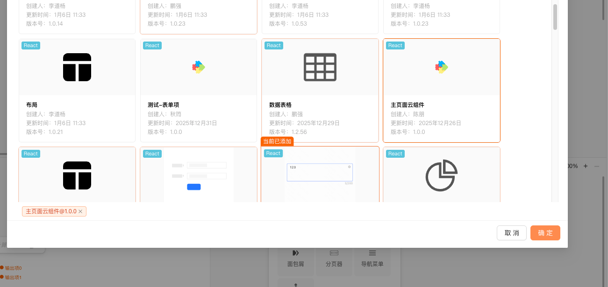Viewport: 608px width, 287px height.
Task: Click the 输出项0 output port
Action: click(x=2, y=268)
